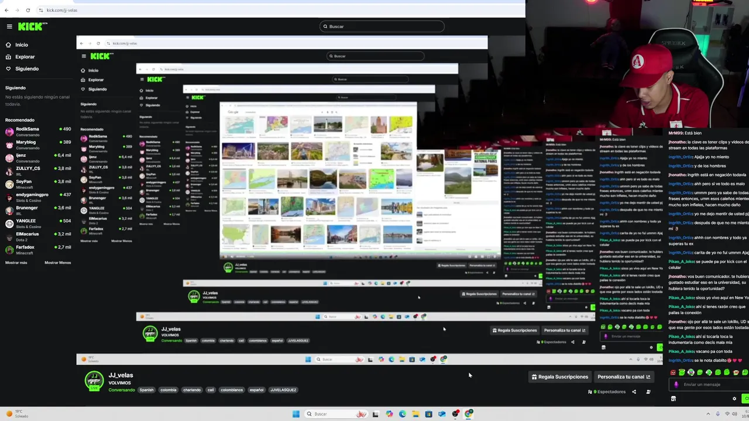This screenshot has width=749, height=421.
Task: Open SoyPan recommended channel in outermost sidebar
Action: coord(38,184)
